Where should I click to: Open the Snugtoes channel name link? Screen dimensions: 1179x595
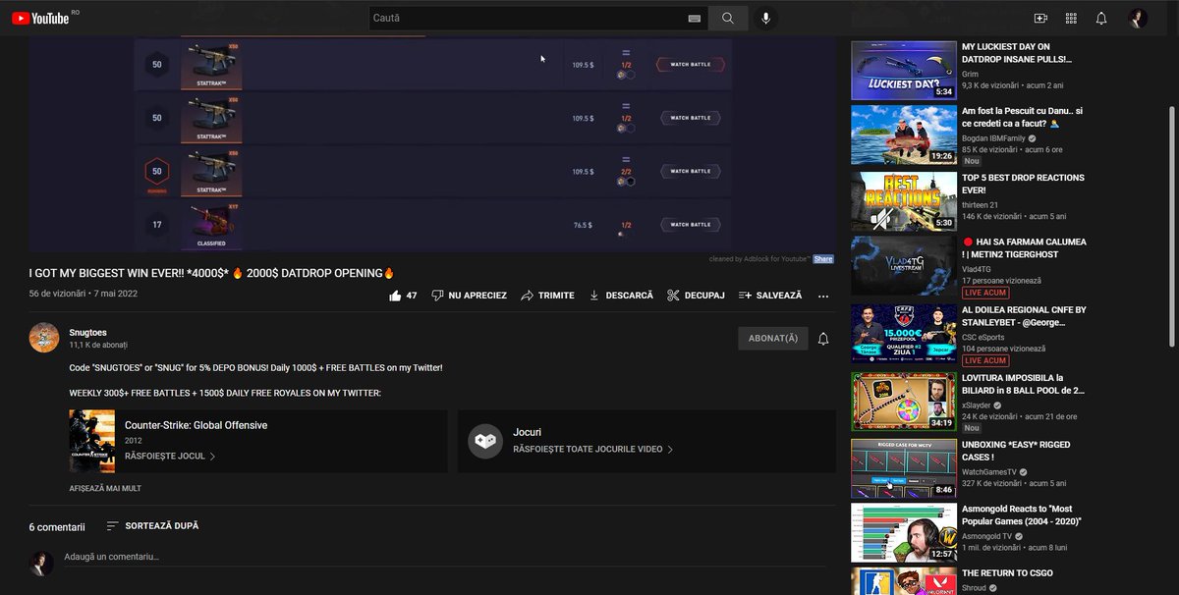click(x=88, y=332)
